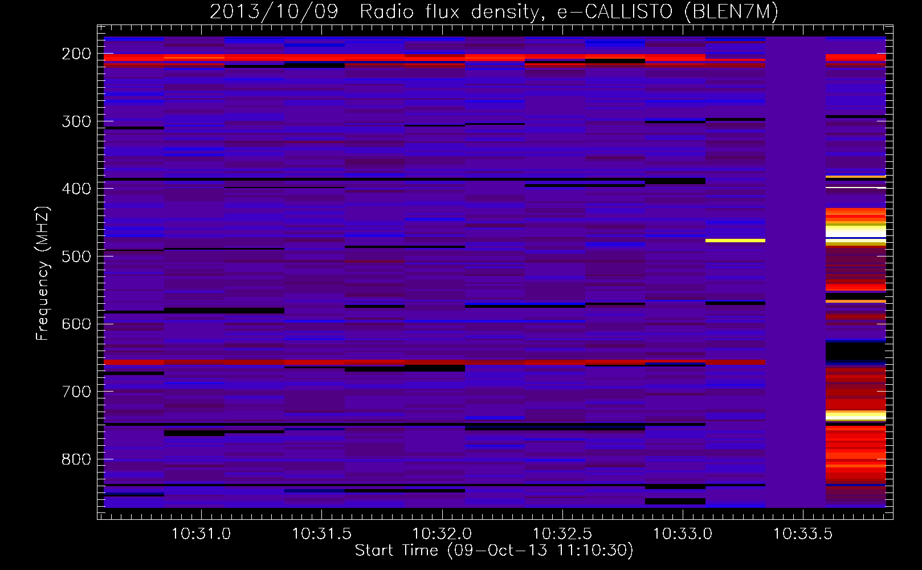
Task: Click the 500 frequency tick label
Action: 76,256
